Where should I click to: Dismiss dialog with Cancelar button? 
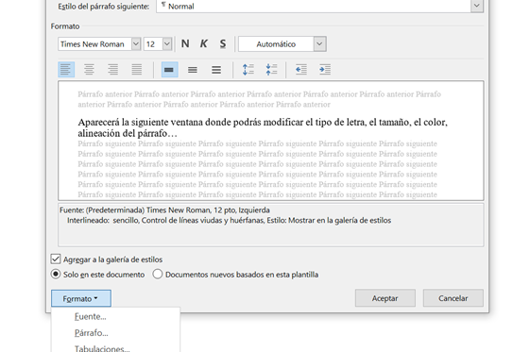[x=453, y=298]
